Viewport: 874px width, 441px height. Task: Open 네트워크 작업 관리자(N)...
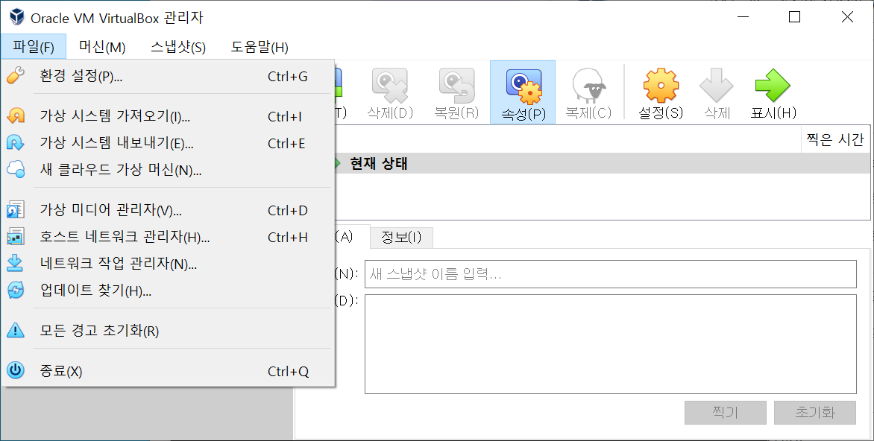click(168, 264)
